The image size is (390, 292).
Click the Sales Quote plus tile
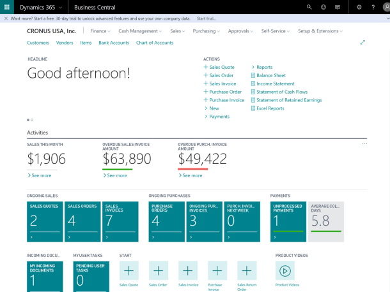[129, 270]
